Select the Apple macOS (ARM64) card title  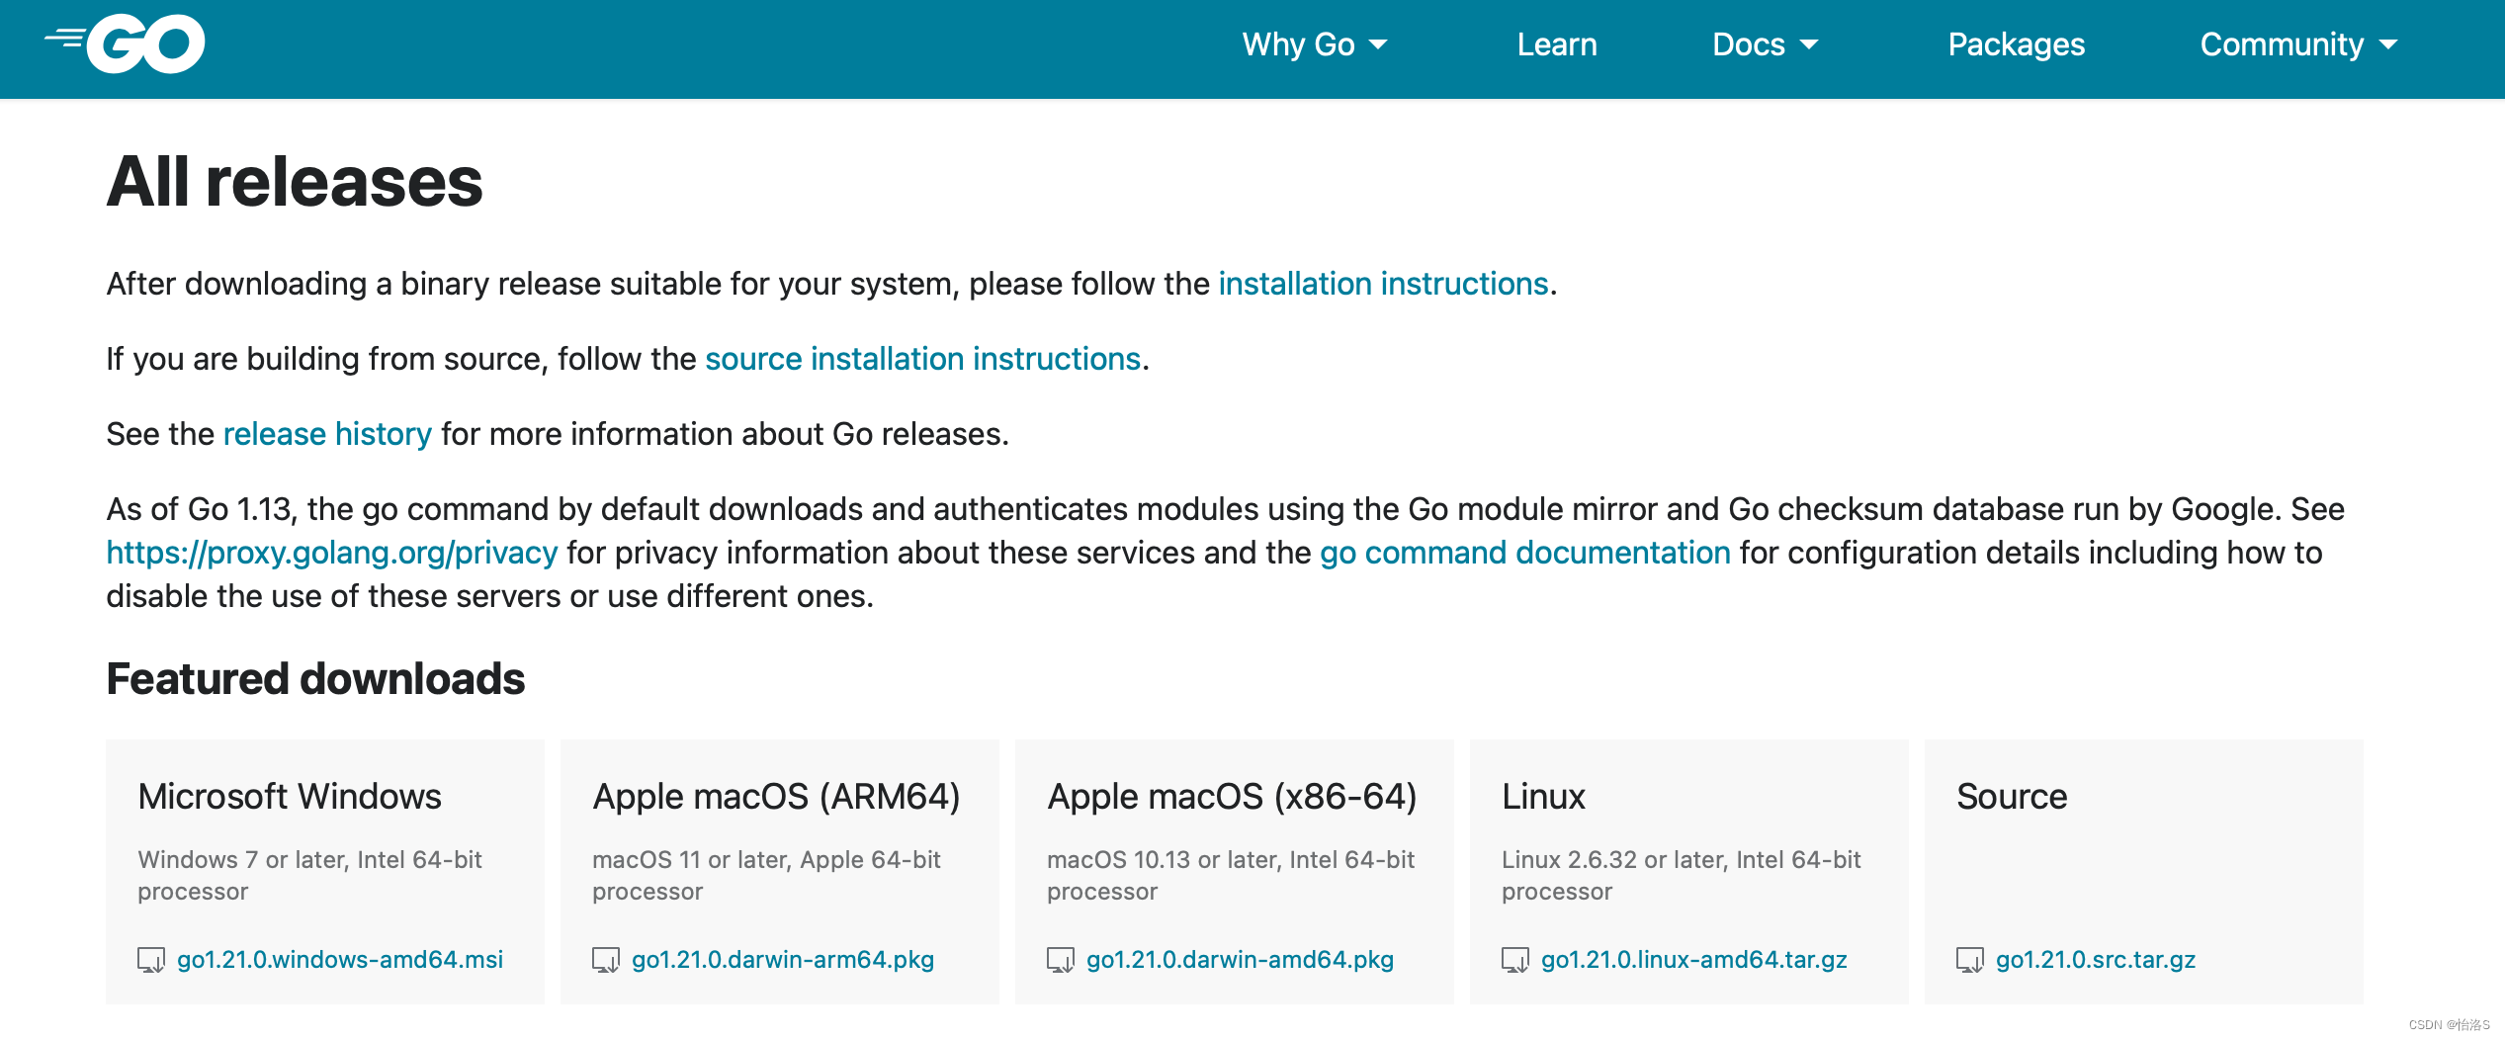[x=776, y=796]
